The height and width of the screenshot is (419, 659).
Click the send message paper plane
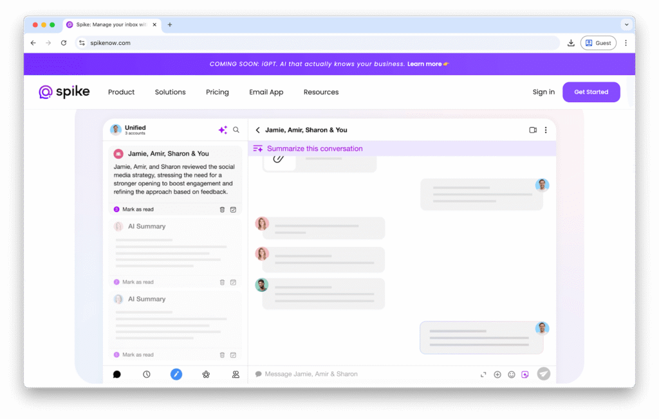(x=544, y=374)
